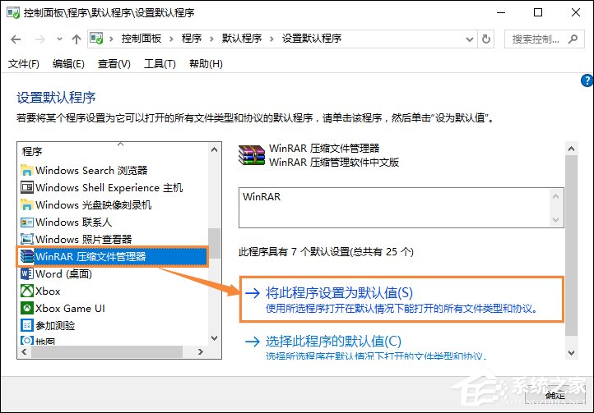Screen dimensions: 594x413
Task: Click 选择此程序的默认值(C)
Action: tap(333, 342)
